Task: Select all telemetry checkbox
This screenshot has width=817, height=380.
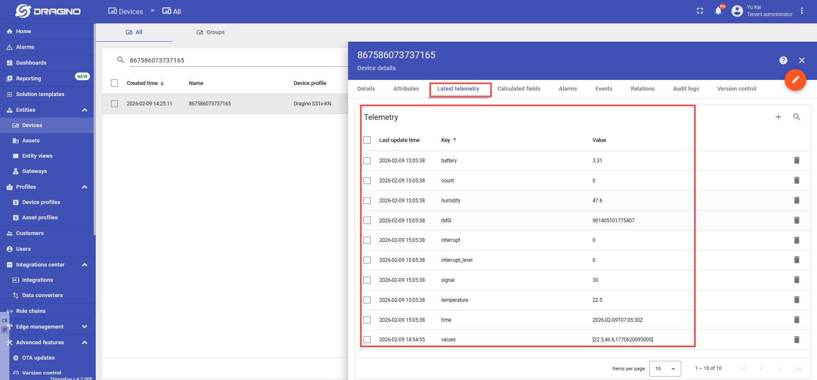Action: (367, 140)
